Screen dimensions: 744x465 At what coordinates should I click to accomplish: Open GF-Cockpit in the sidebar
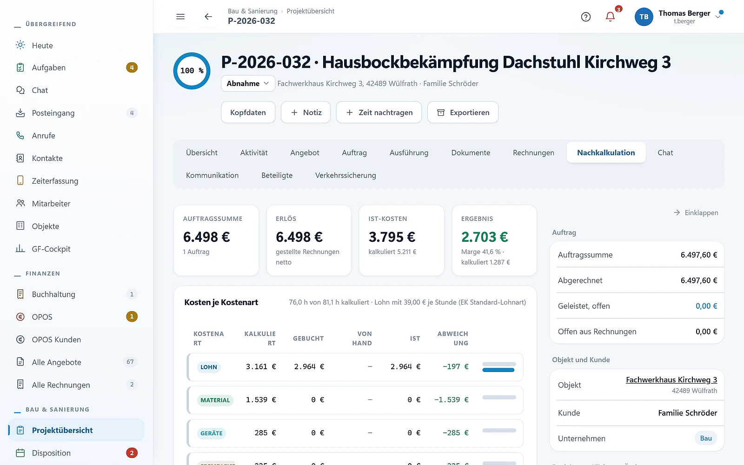click(x=76, y=249)
